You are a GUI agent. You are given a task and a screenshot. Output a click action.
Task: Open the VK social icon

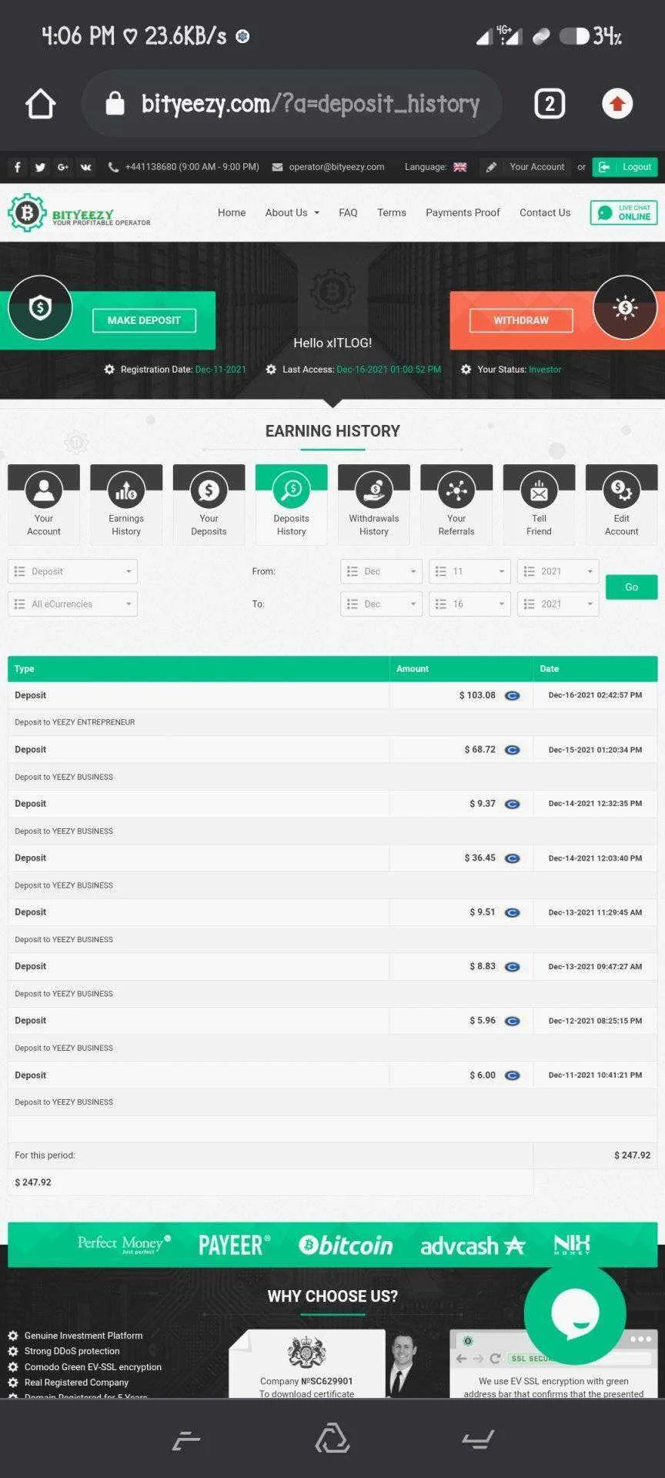pyautogui.click(x=85, y=167)
